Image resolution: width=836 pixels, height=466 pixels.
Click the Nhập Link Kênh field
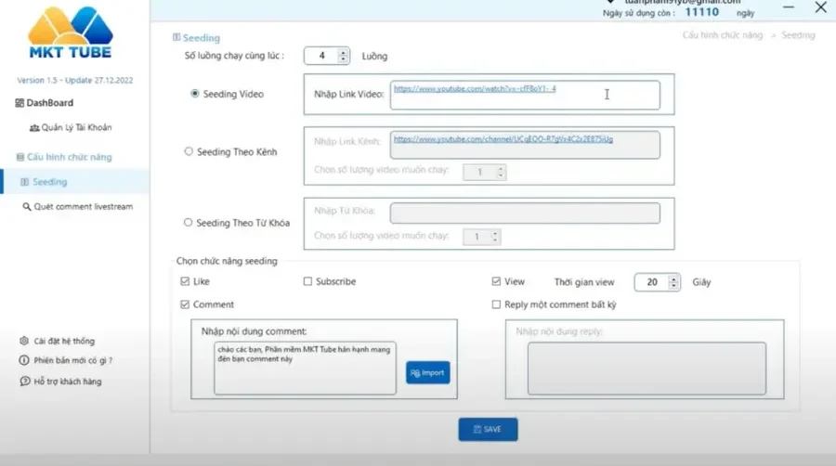tap(525, 145)
